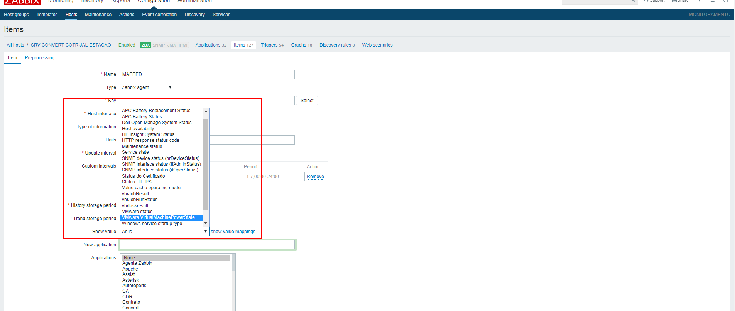Select Hosts in the configuration submenu
735x311 pixels.
[x=71, y=15]
